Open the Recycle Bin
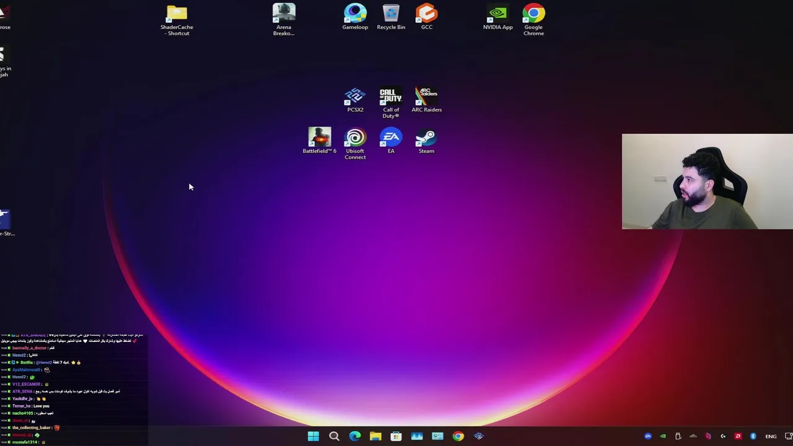This screenshot has width=793, height=446. (x=391, y=17)
